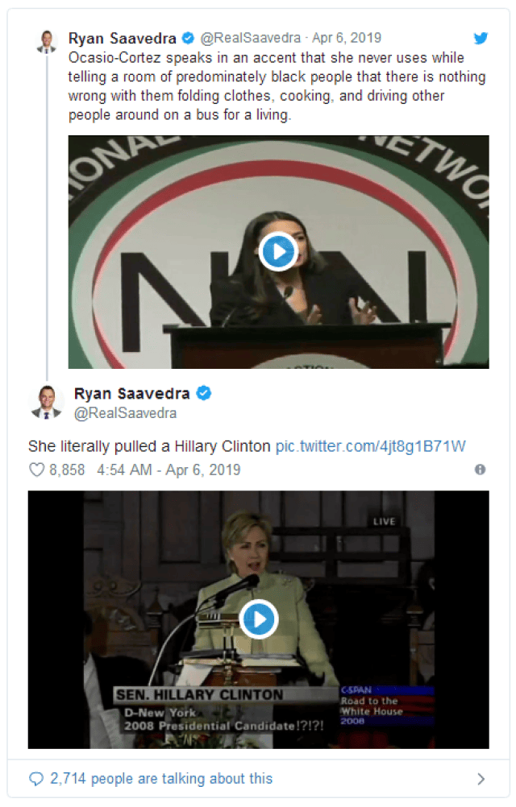Like the tweet using the heart icon
The width and height of the screenshot is (516, 807).
[36, 470]
